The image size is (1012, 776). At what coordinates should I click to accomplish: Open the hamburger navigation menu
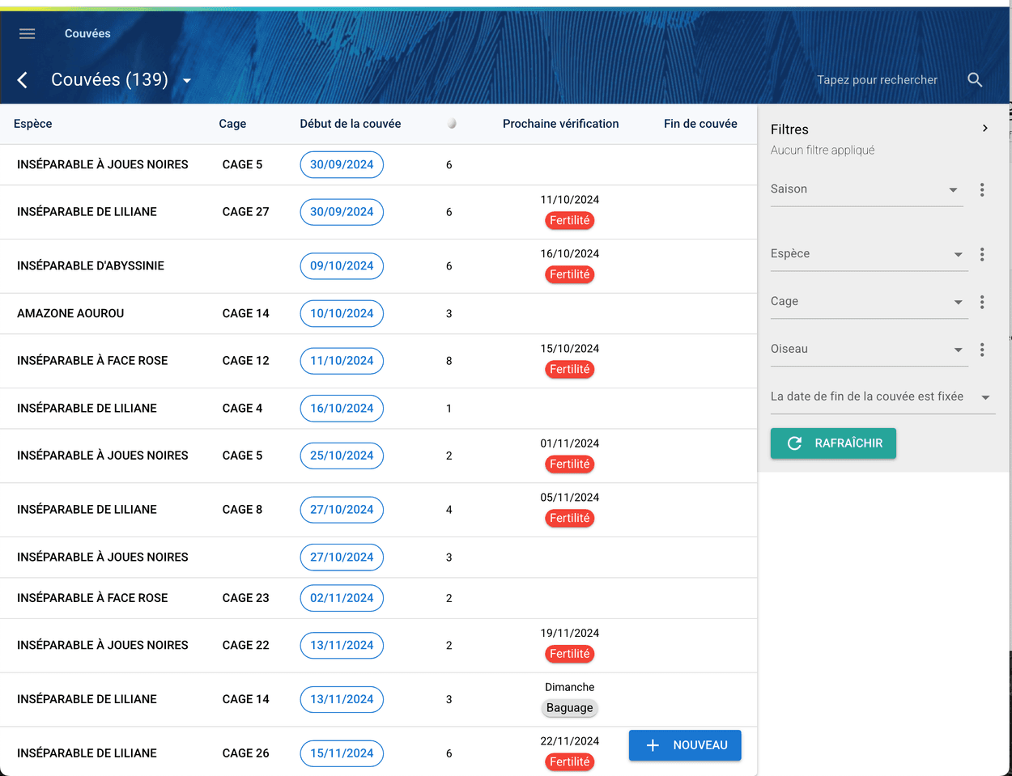click(27, 33)
